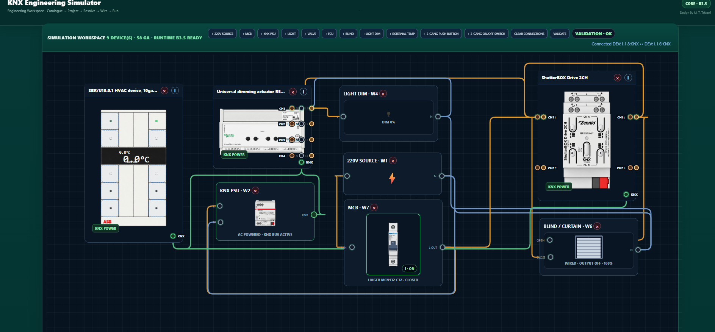Toggle the MCB I · ON switch
715x332 pixels.
coord(410,269)
